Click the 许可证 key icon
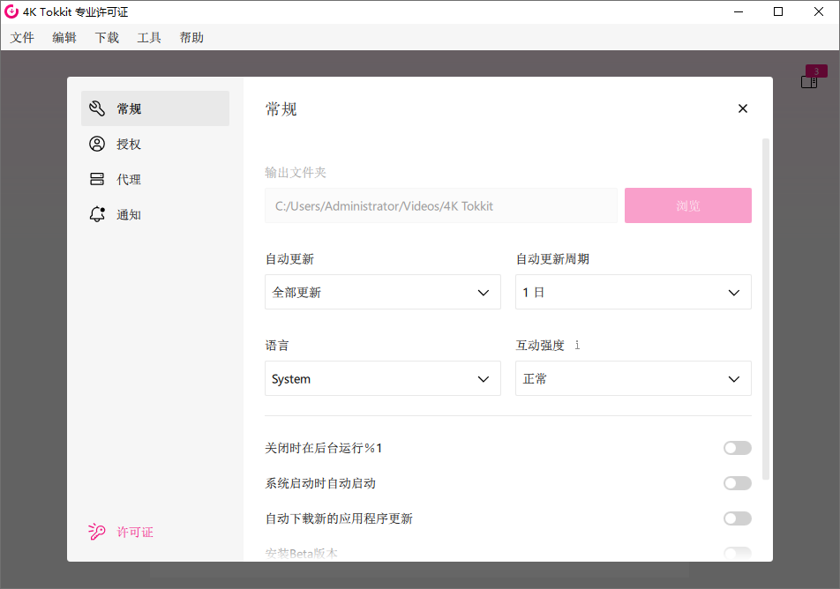Image resolution: width=840 pixels, height=589 pixels. pos(97,532)
